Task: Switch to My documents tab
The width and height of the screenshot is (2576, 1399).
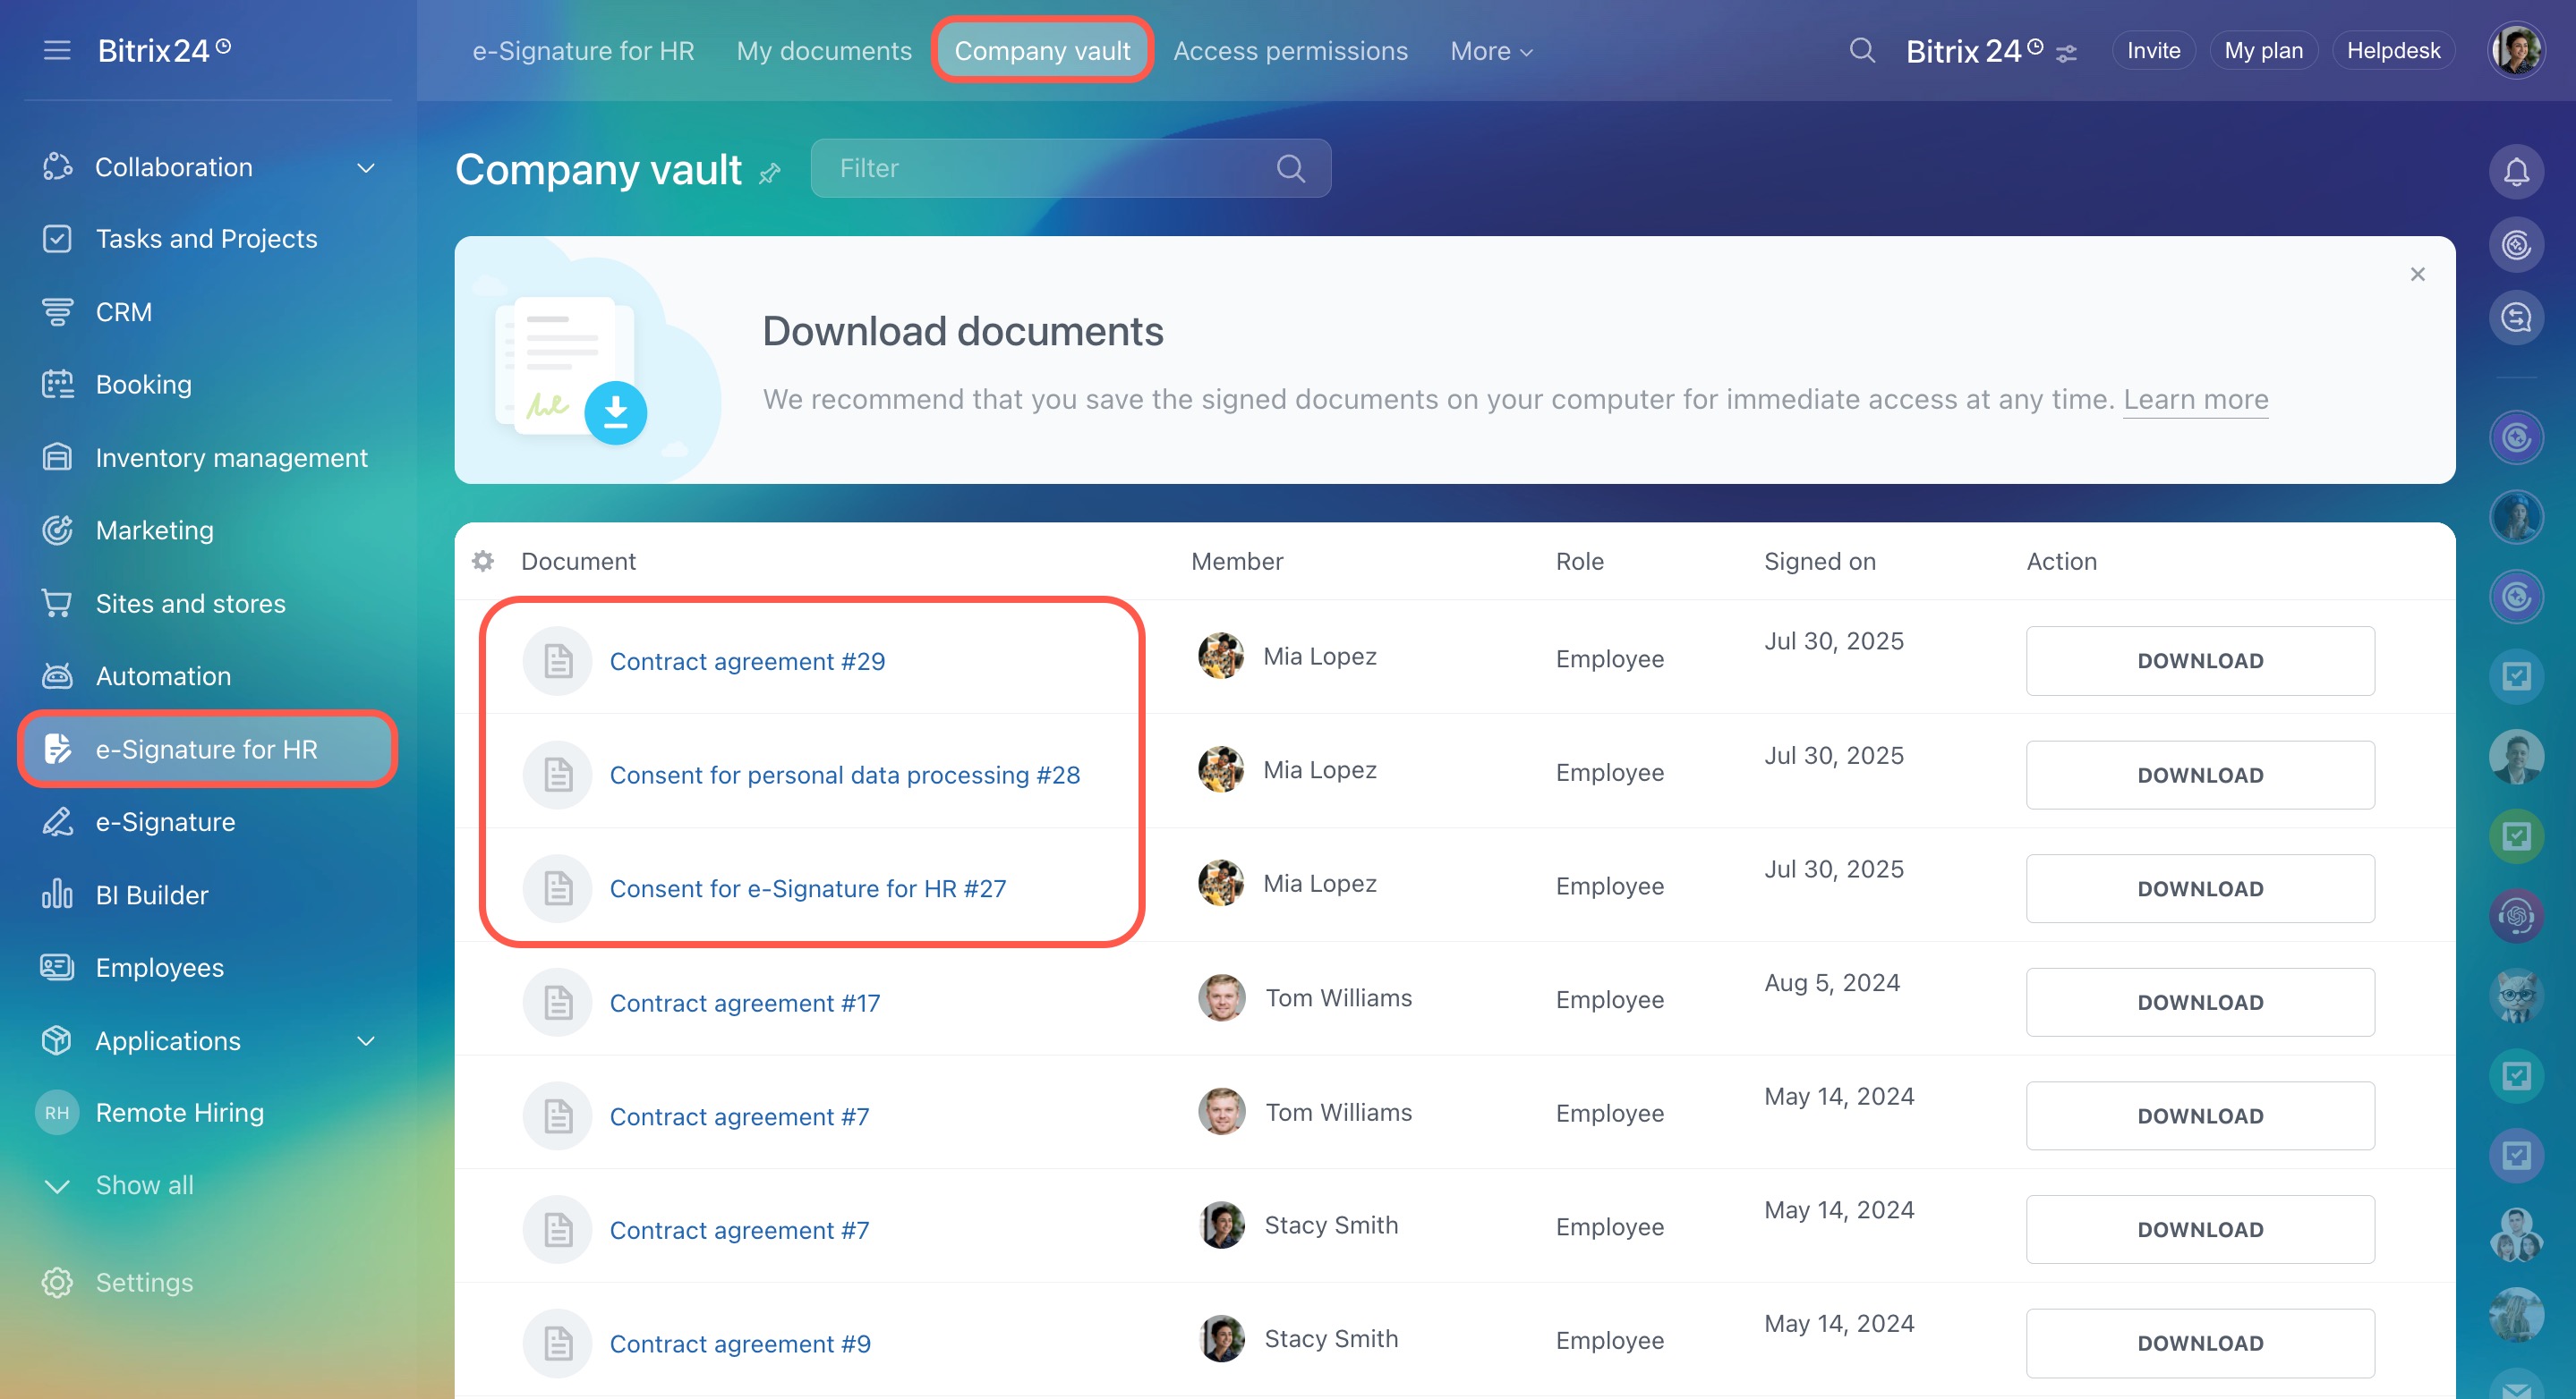Action: click(x=824, y=51)
